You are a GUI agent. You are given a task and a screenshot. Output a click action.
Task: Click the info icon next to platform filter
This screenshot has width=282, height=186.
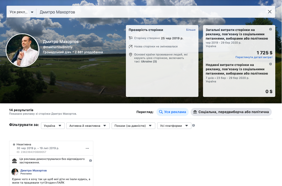point(194,126)
